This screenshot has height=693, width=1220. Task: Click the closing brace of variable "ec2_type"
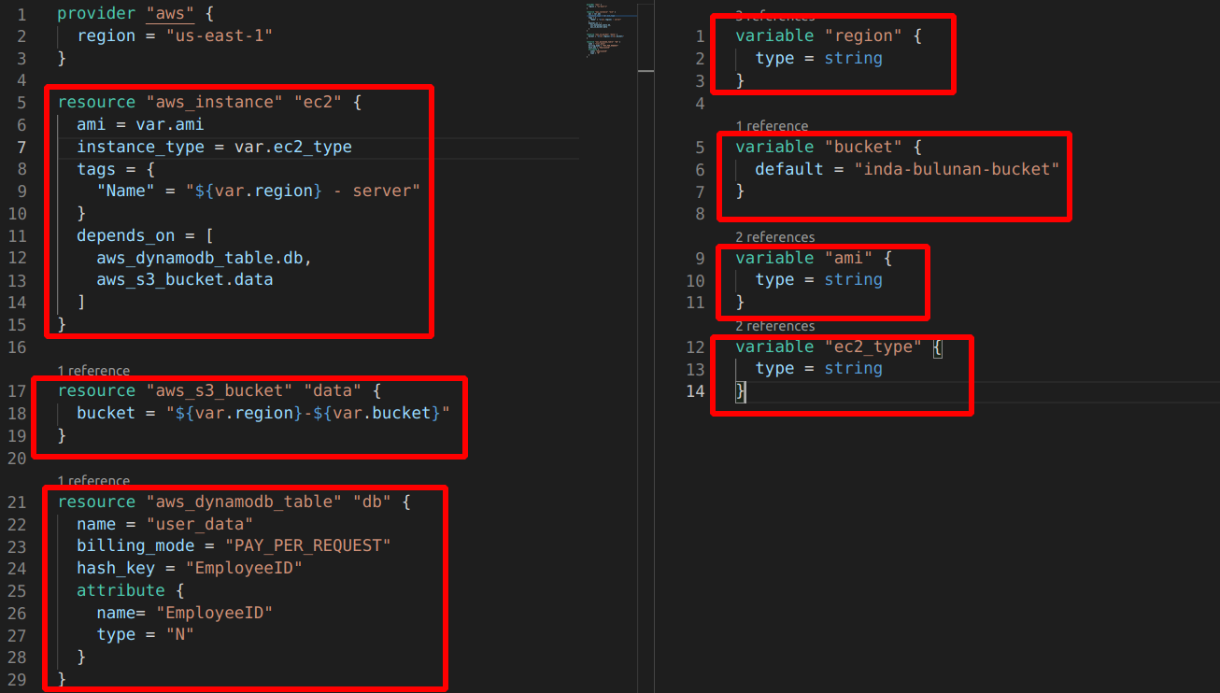point(741,391)
